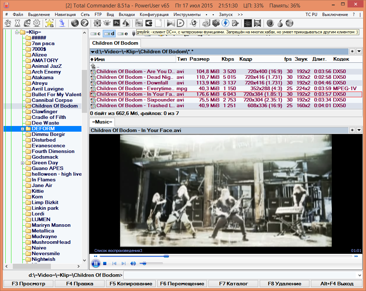Click F8 Удаление button
This screenshot has height=291, width=366.
(x=285, y=284)
